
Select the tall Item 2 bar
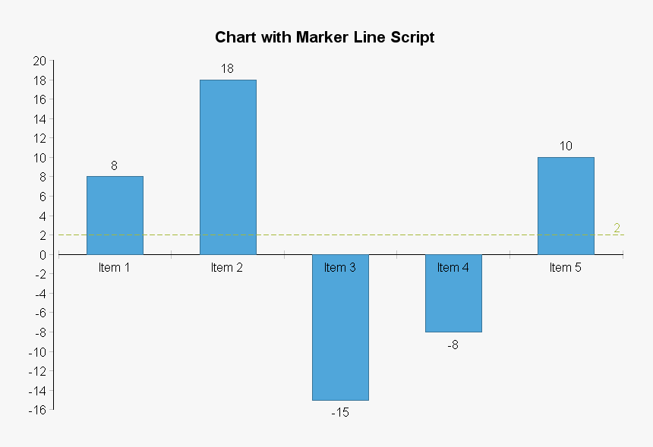tap(228, 167)
